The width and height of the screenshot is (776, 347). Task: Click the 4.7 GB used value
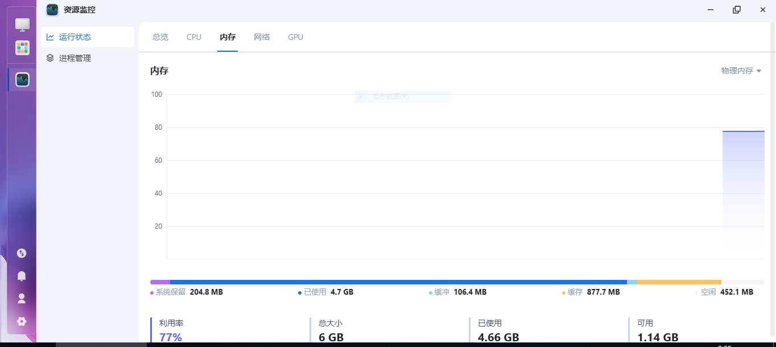[342, 292]
